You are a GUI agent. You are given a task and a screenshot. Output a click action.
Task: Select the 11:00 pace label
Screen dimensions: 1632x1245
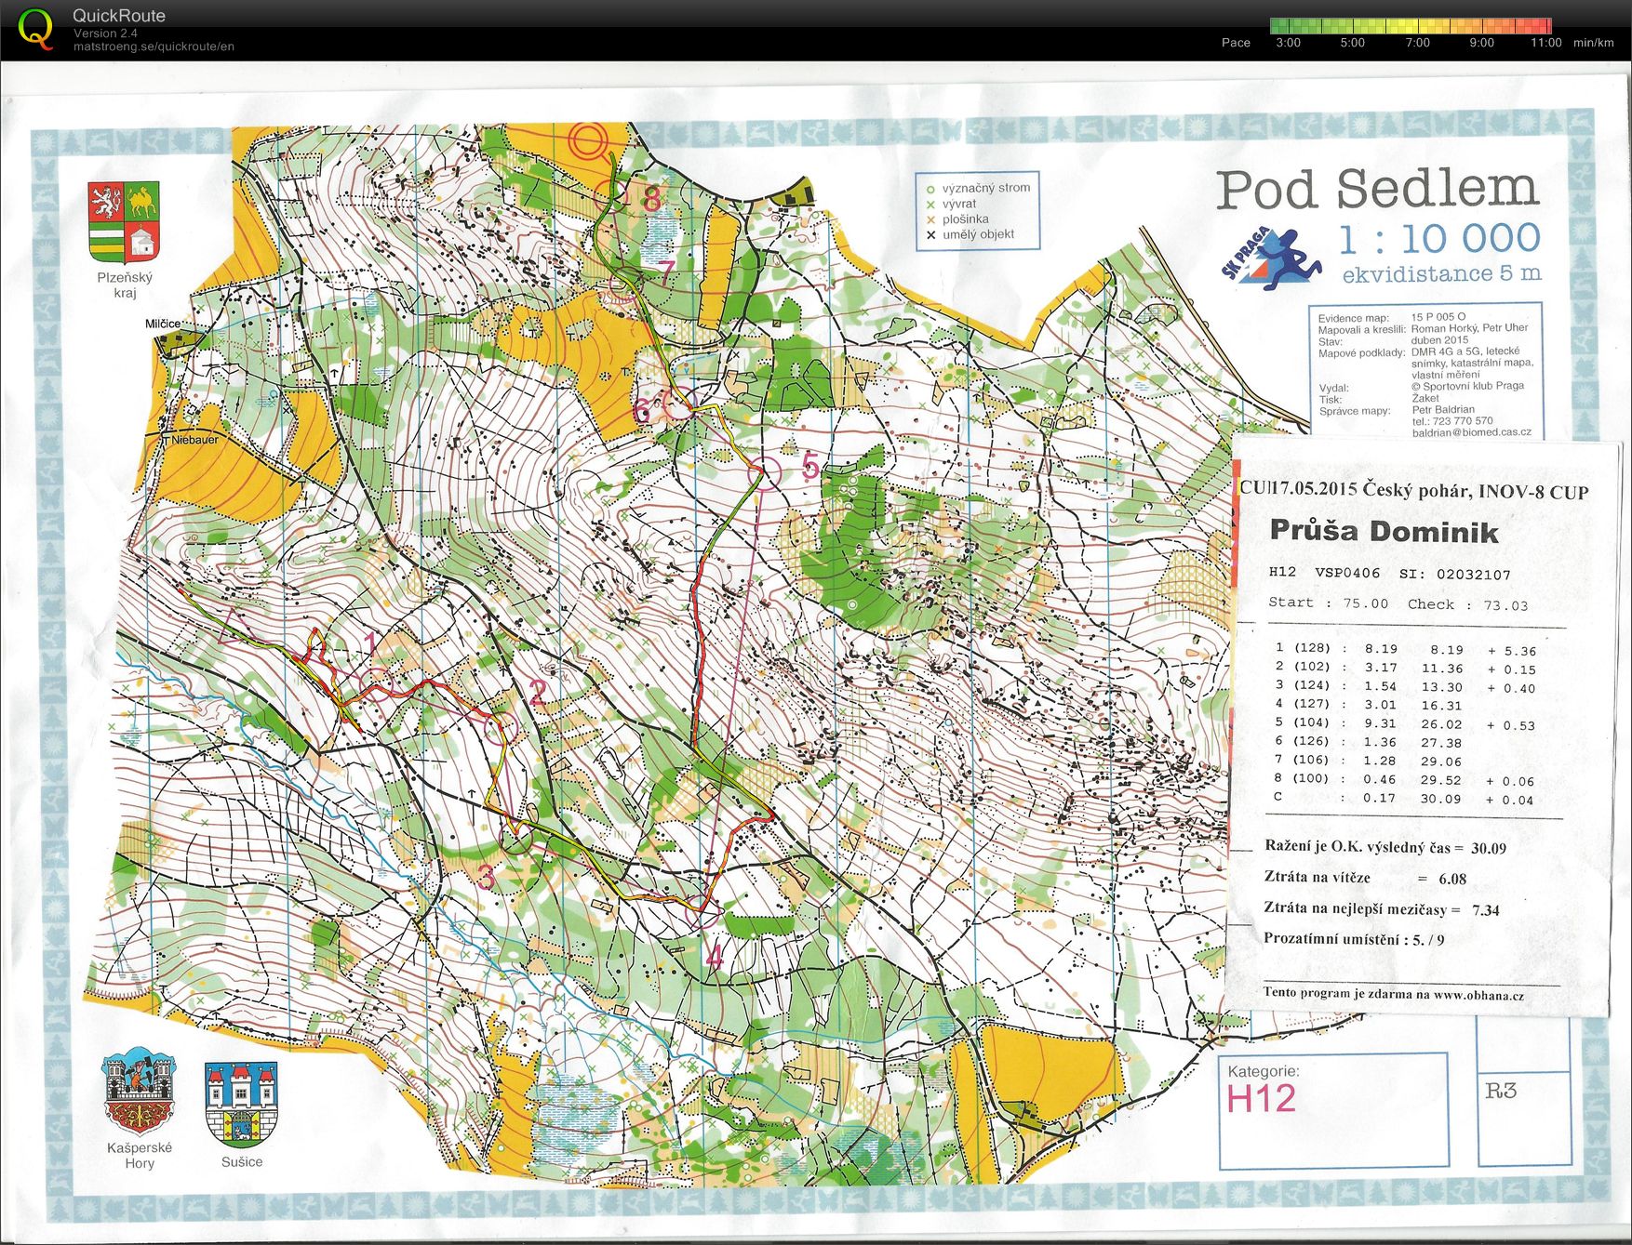point(1545,43)
